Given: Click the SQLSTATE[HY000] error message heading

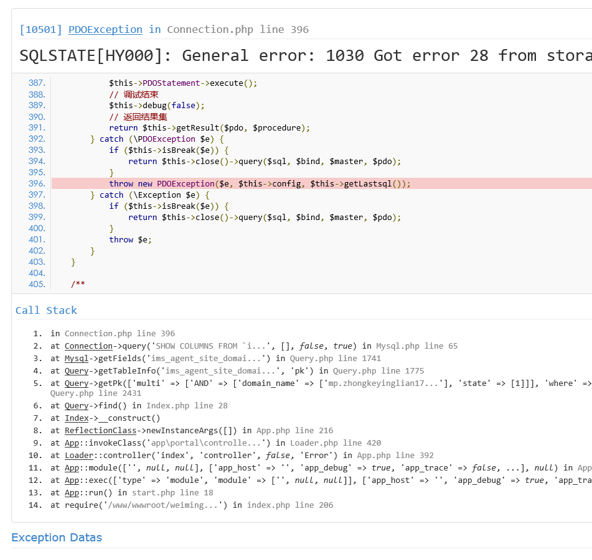Looking at the screenshot, I should click(306, 55).
